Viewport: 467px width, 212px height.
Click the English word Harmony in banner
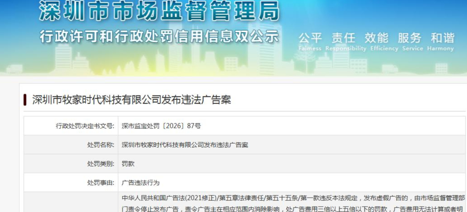440,49
